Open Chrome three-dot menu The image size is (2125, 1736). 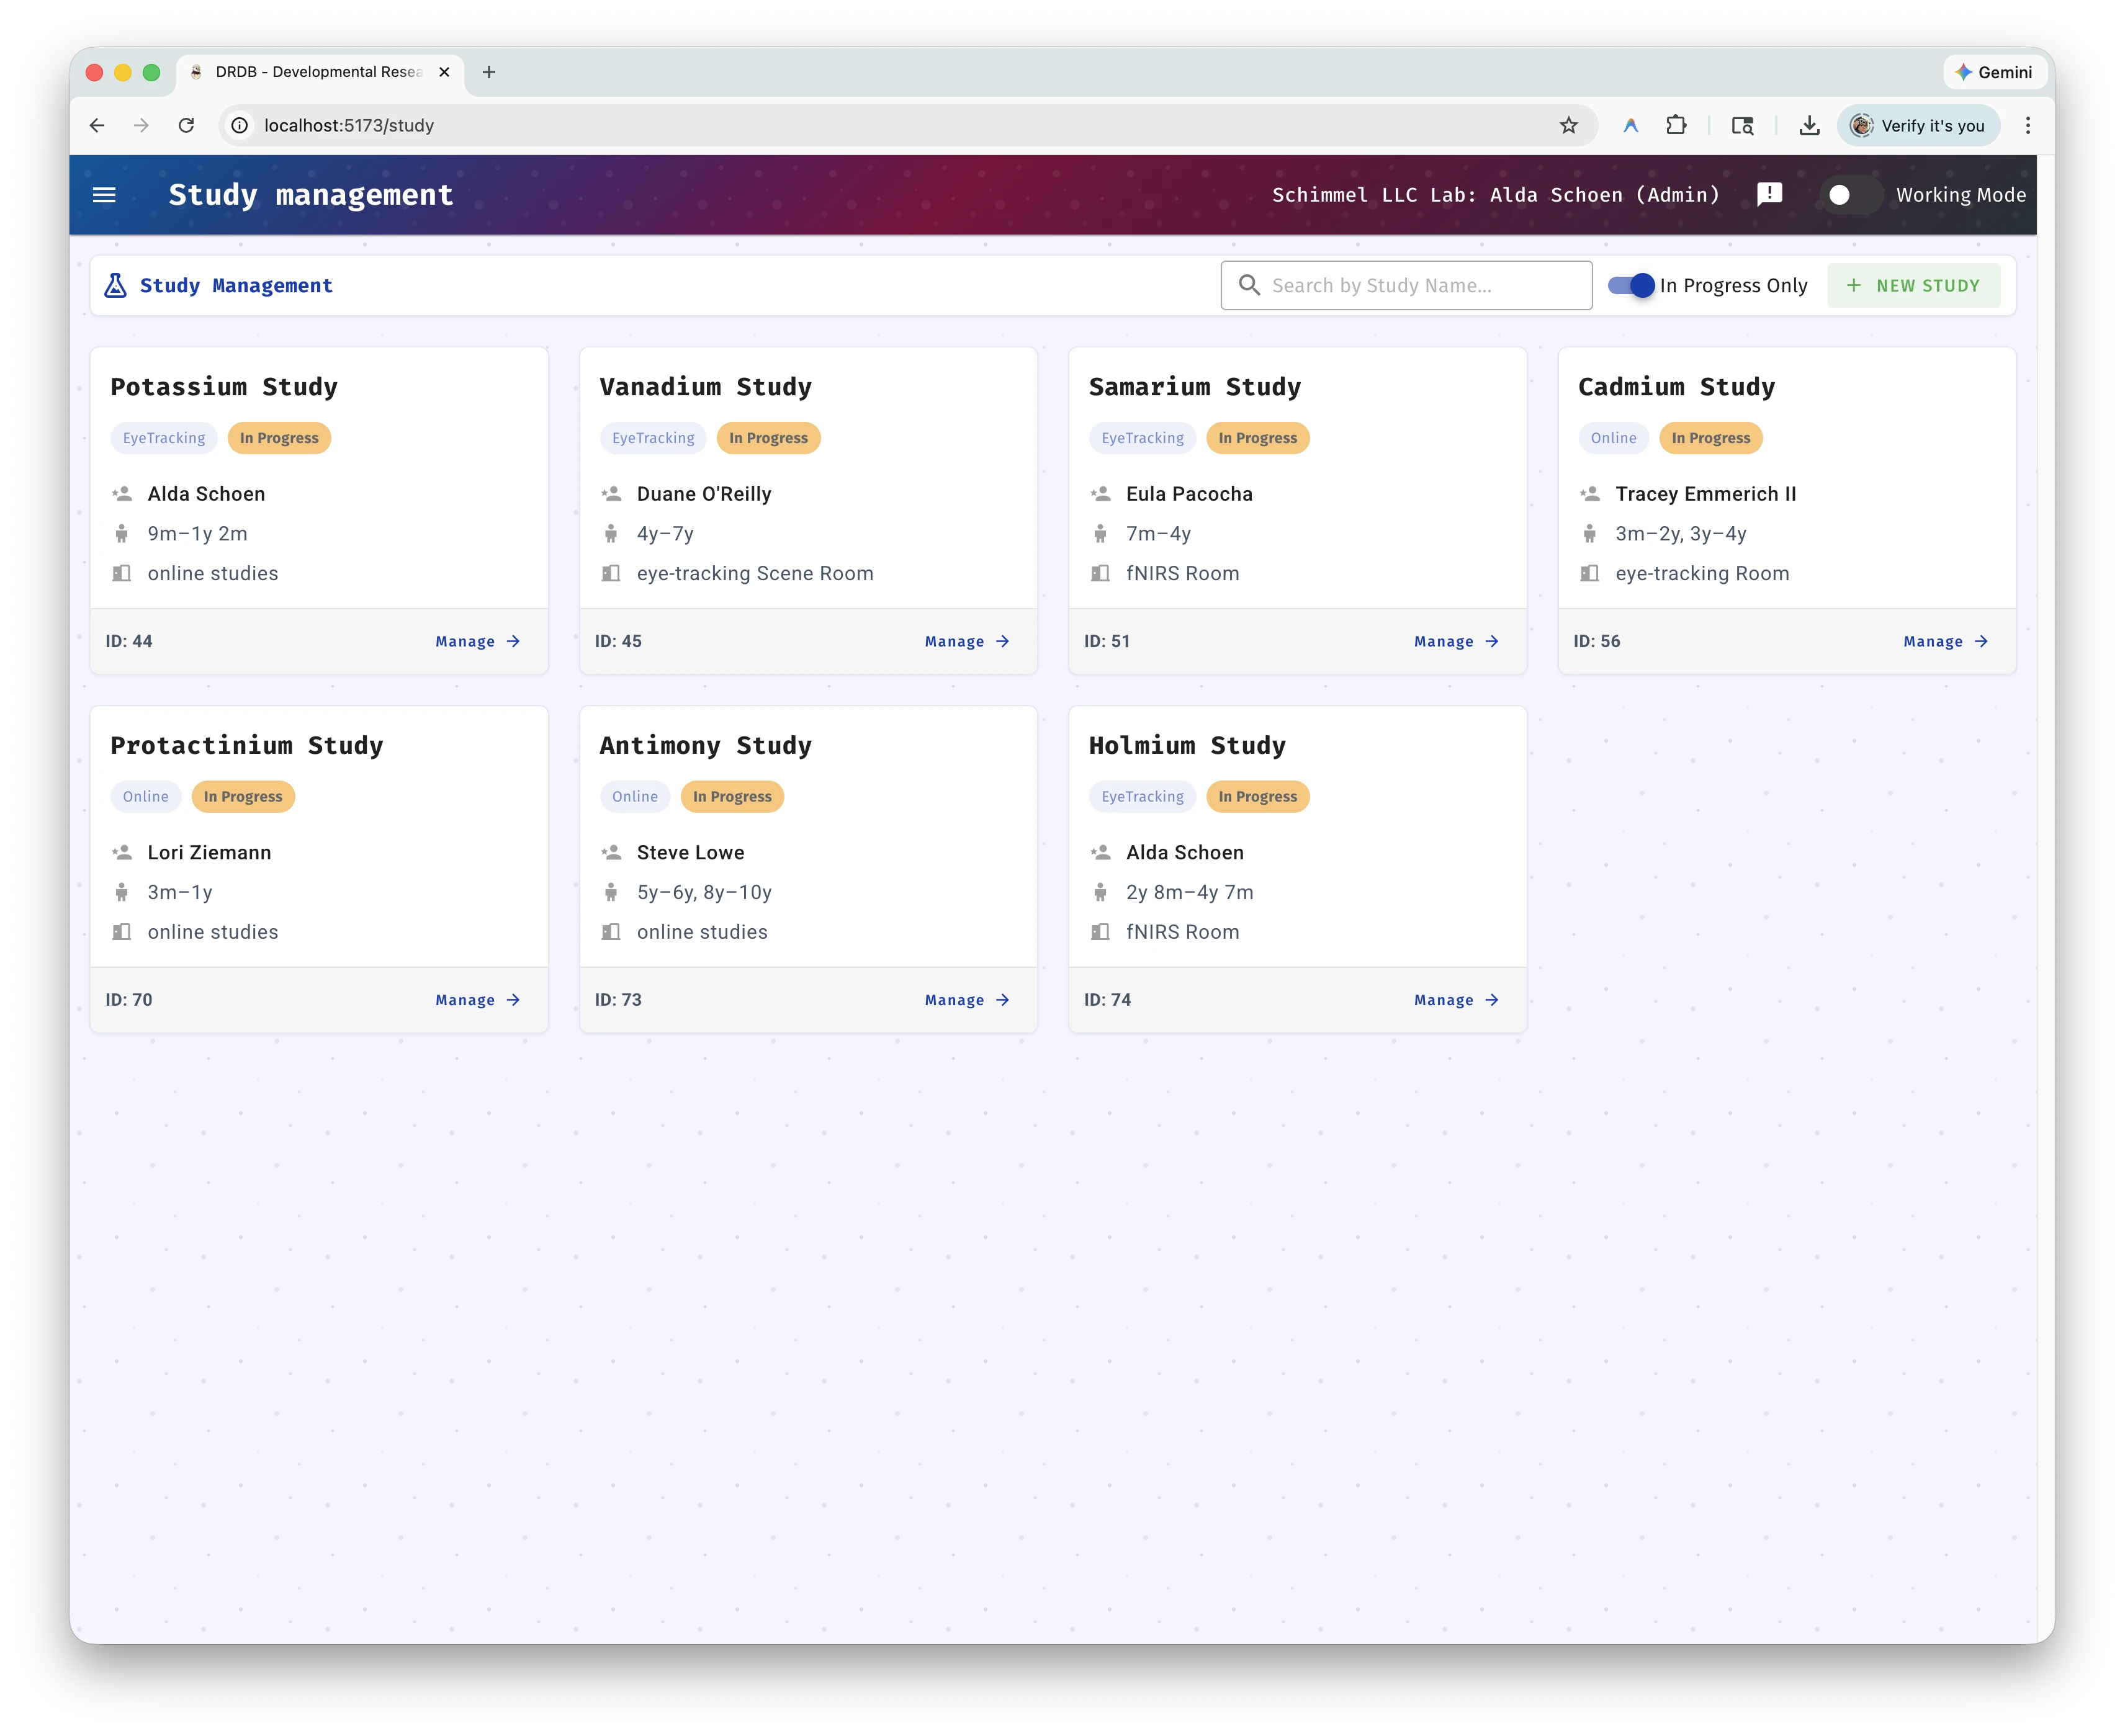pyautogui.click(x=2028, y=125)
